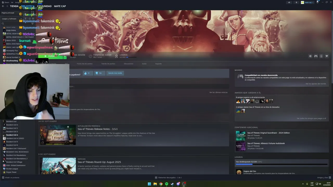Click Ver todos los amigos que juegan

click(x=311, y=118)
